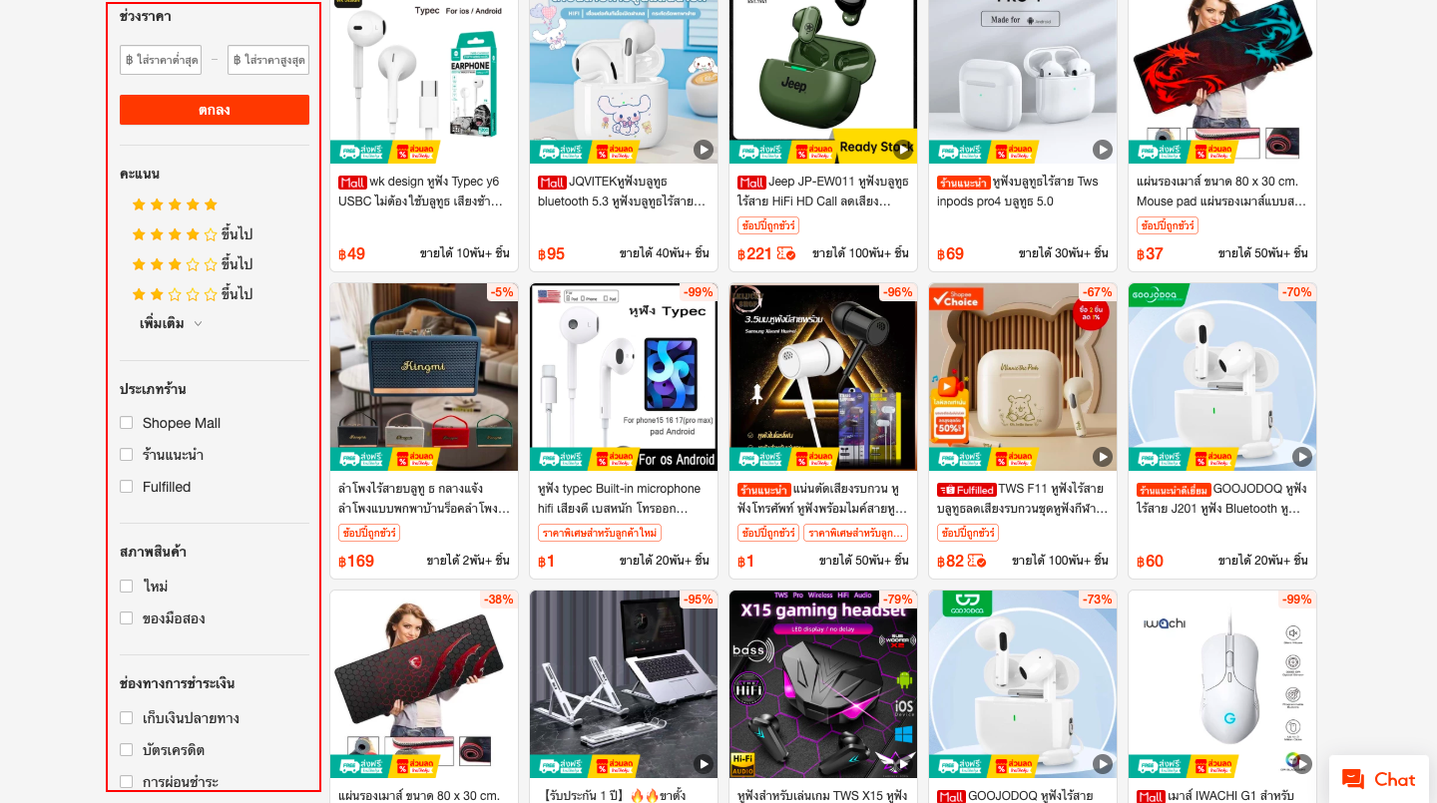The image size is (1437, 803).
Task: Open the Jeep JP-EW011 earbuds product title
Action: [x=823, y=192]
